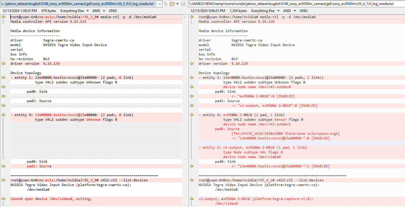Screen dimensions: 405x207
Task: Copy-to-right arrow at 'Cannot open device /dev/video0'
Action: point(4,199)
